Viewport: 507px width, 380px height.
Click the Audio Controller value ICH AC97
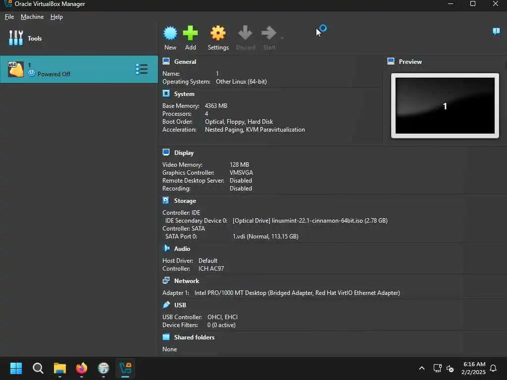211,269
